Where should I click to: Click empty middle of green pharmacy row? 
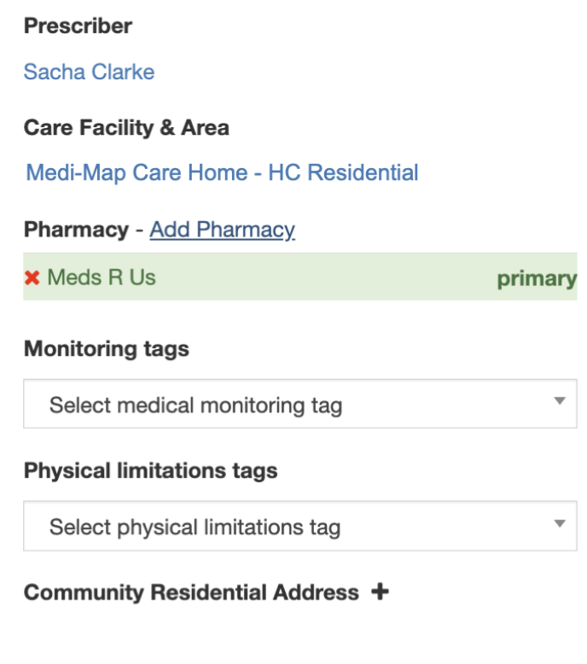coord(324,277)
